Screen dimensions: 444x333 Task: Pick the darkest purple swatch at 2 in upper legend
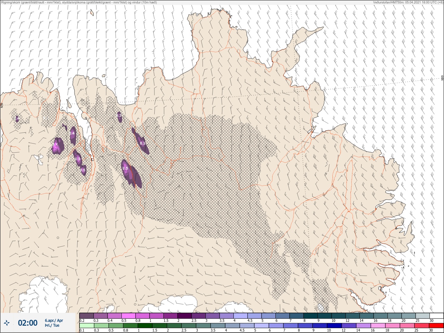point(185,316)
